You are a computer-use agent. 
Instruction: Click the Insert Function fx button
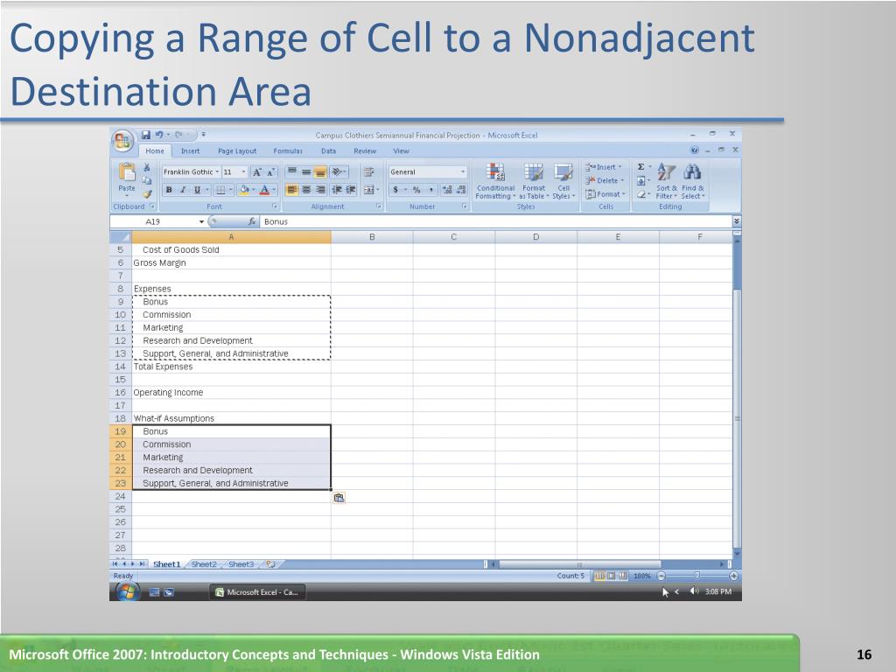[252, 221]
